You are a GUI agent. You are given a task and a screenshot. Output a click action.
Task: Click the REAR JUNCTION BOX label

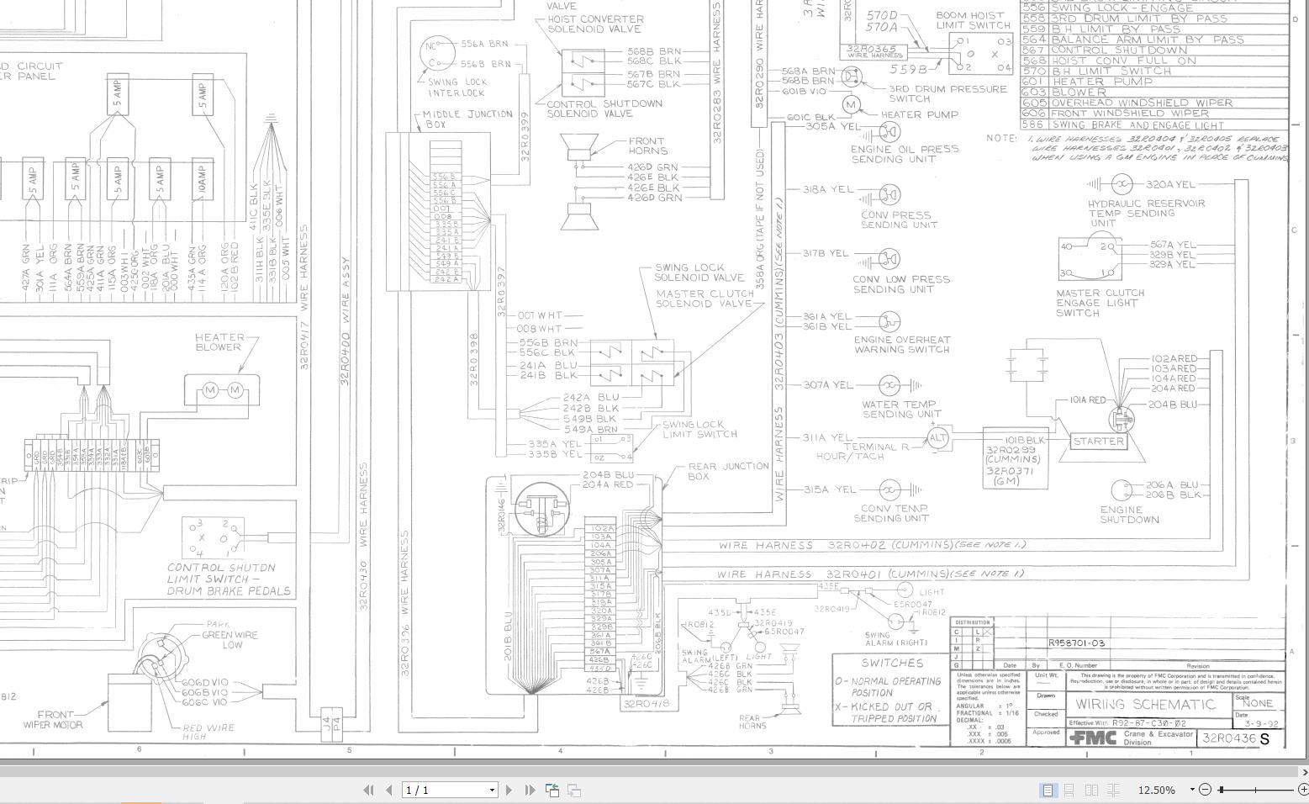click(728, 471)
